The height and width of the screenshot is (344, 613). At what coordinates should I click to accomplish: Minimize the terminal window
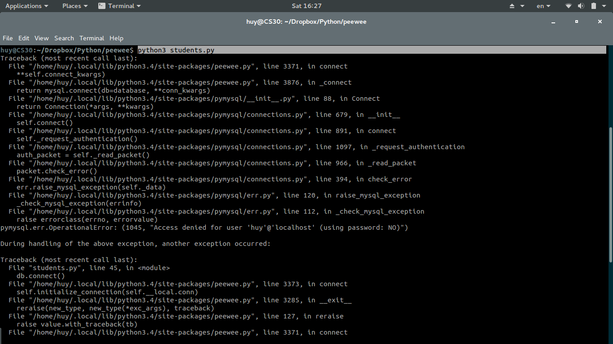point(553,21)
